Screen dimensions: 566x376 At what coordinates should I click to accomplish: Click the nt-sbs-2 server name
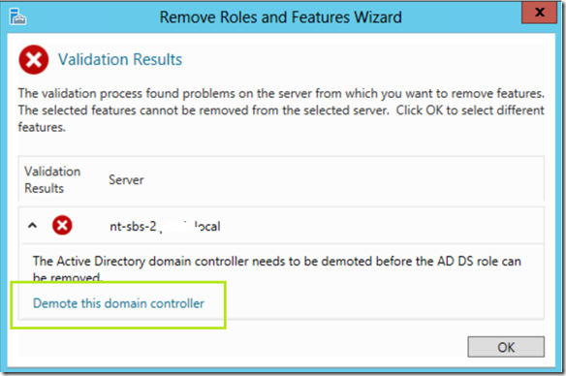[x=165, y=226]
